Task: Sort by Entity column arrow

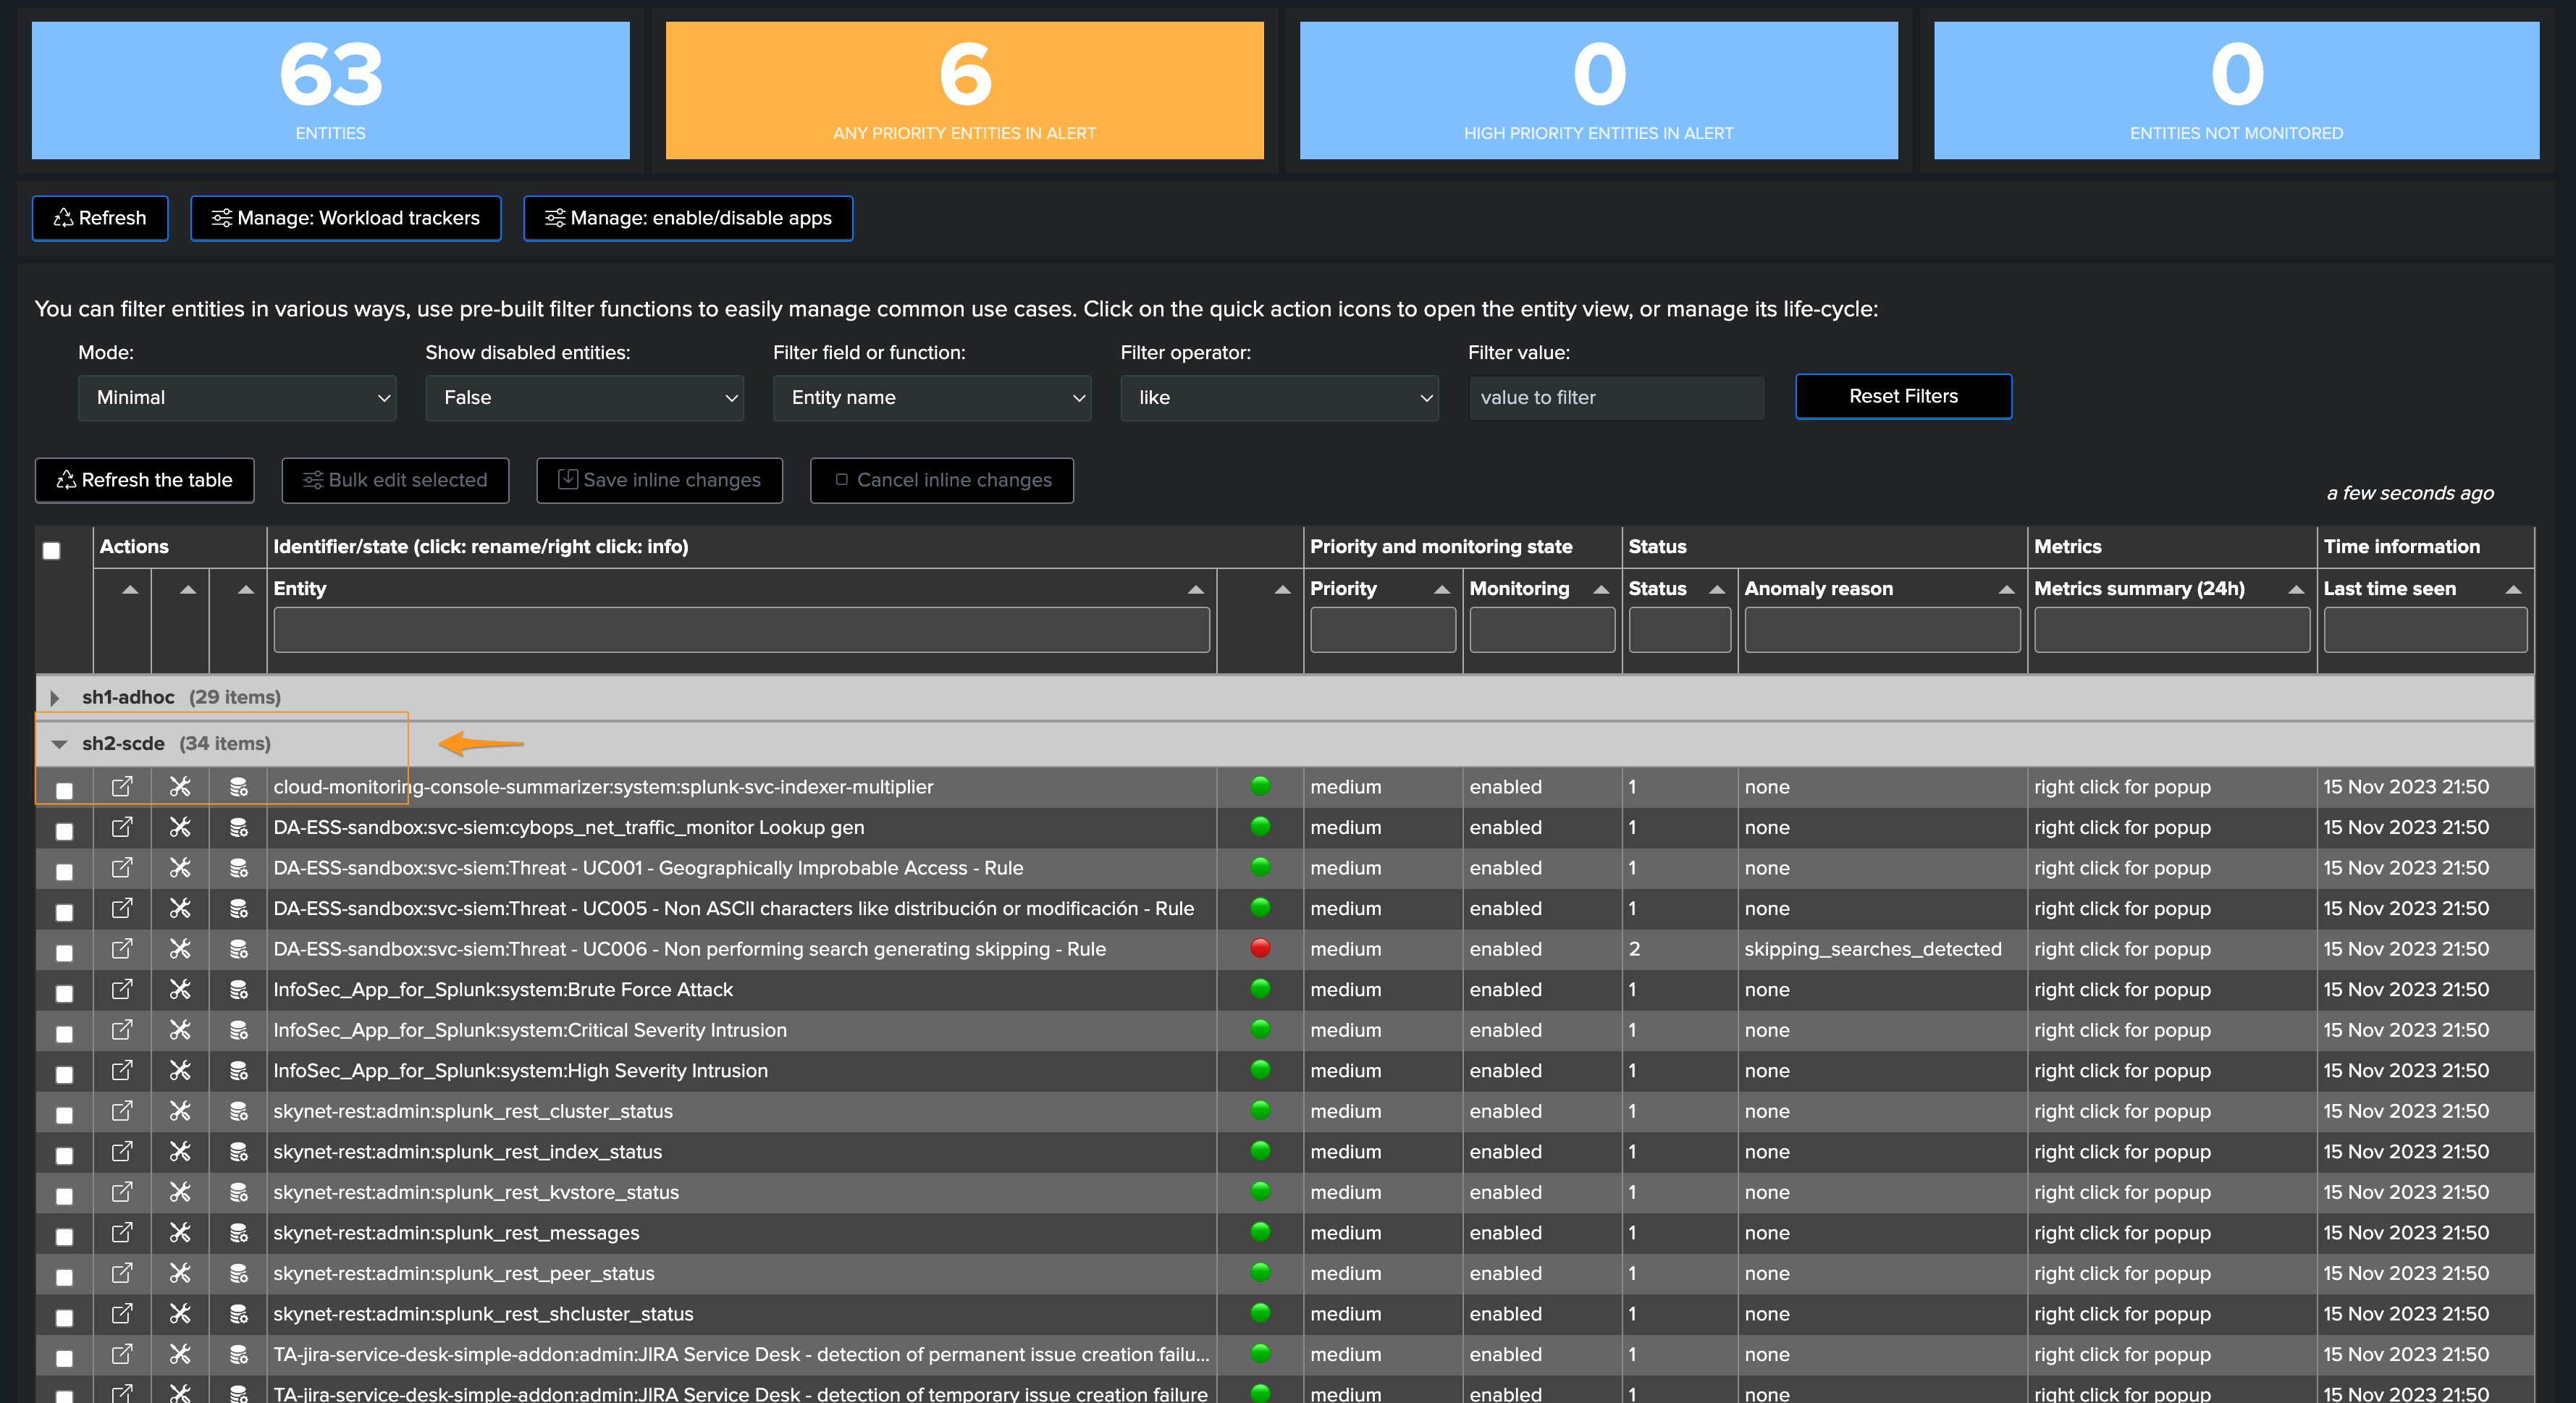Action: 1195,589
